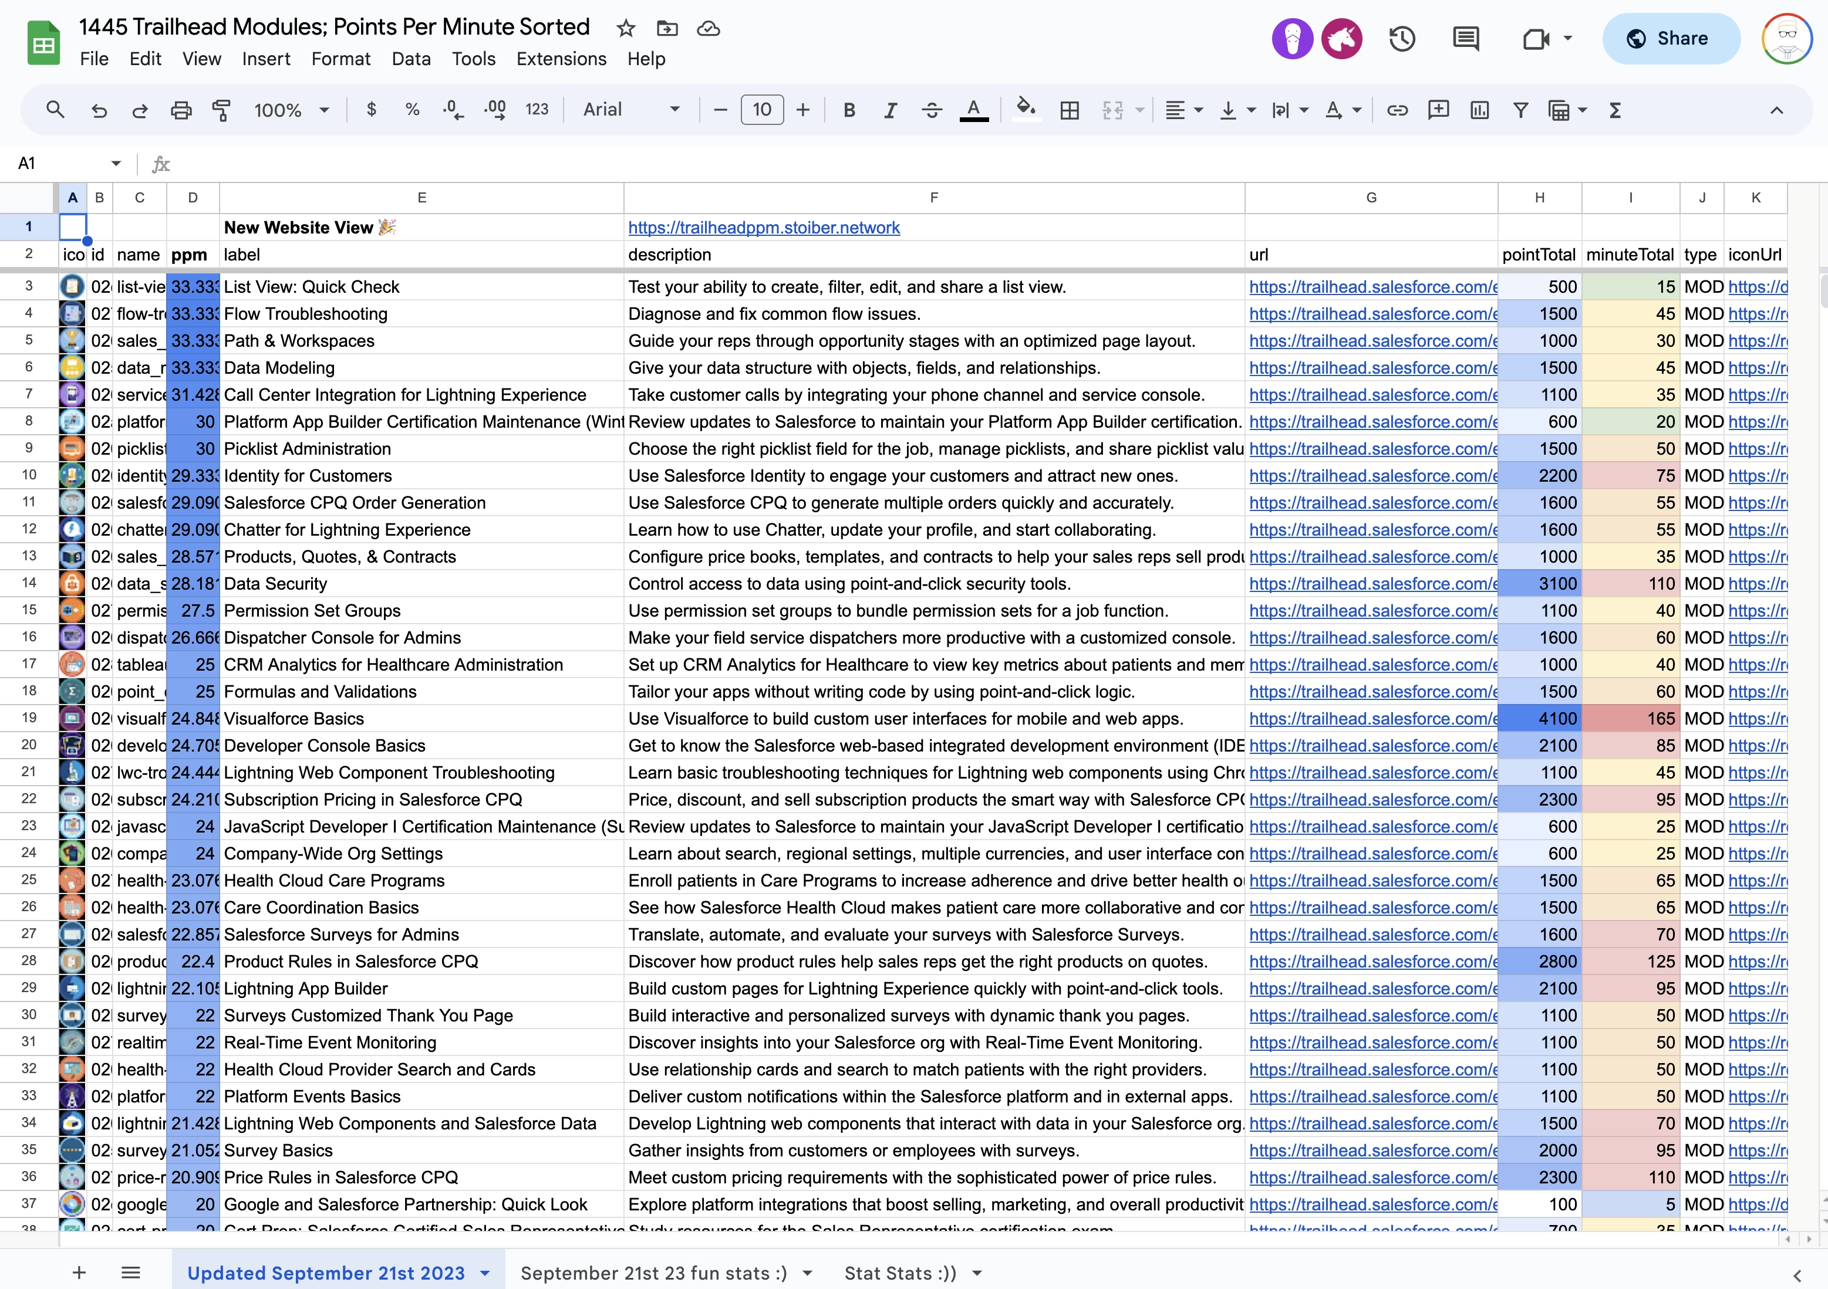Start a video call

(x=1536, y=38)
